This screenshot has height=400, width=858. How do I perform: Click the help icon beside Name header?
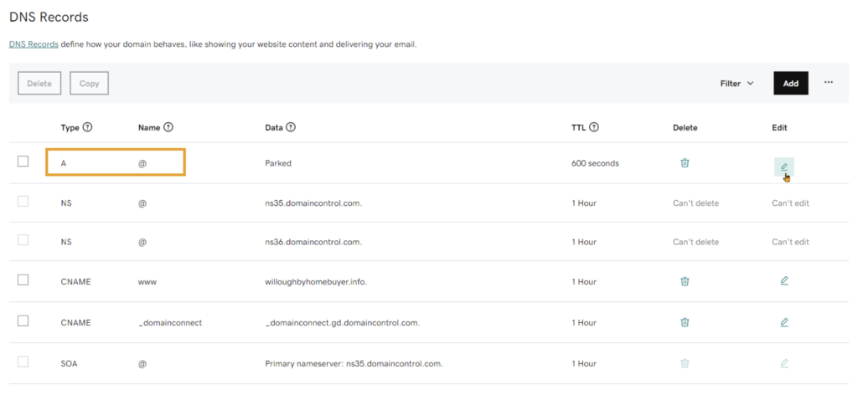coord(168,127)
